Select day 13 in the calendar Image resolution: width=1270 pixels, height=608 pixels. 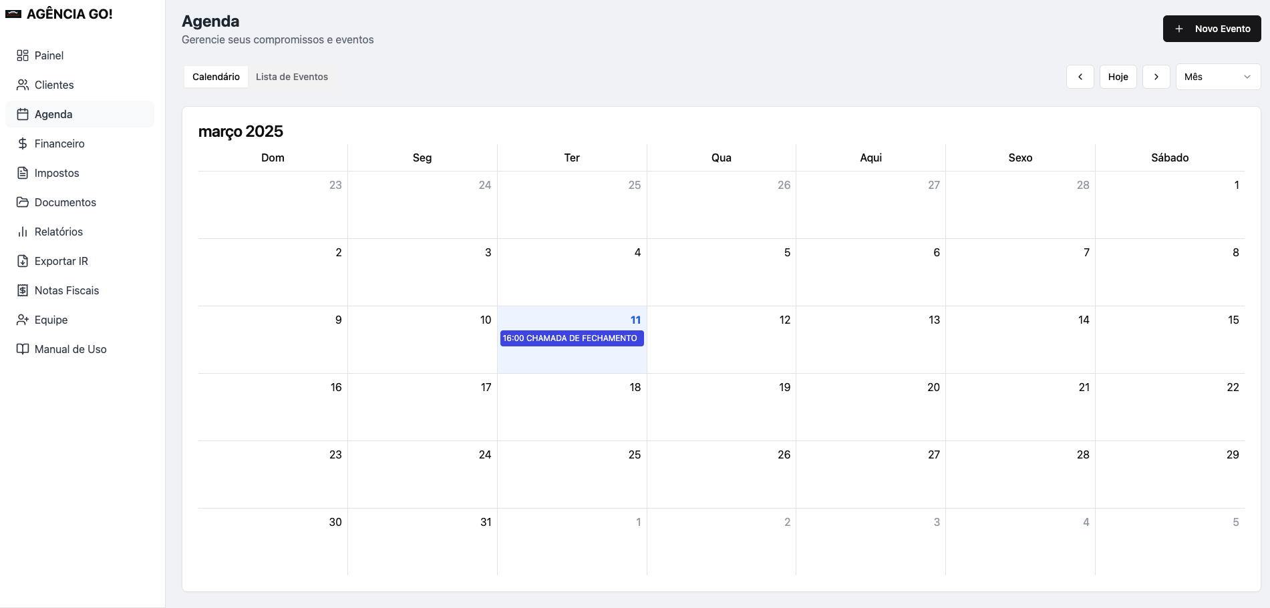(934, 320)
